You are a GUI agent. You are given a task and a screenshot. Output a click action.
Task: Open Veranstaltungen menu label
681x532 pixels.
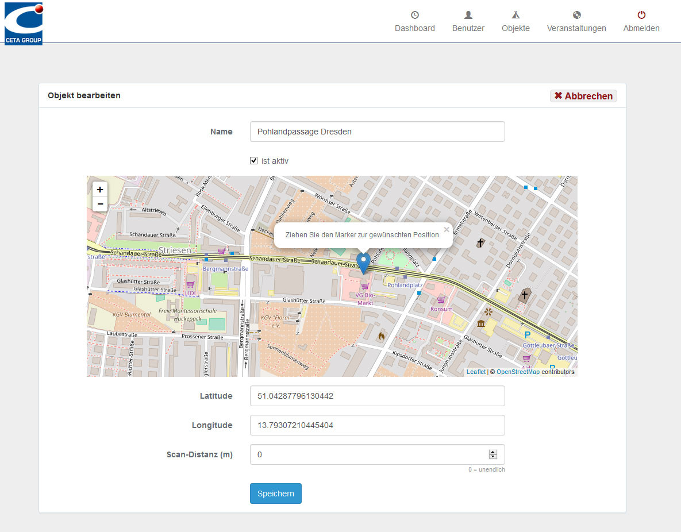pyautogui.click(x=576, y=28)
